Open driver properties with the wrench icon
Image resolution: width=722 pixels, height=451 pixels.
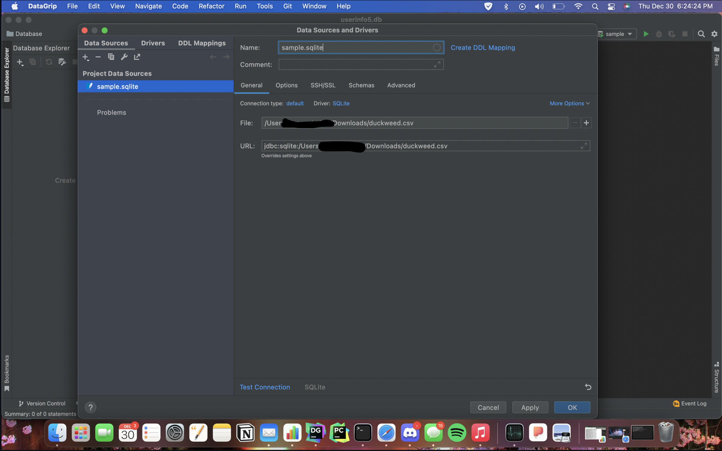[124, 57]
